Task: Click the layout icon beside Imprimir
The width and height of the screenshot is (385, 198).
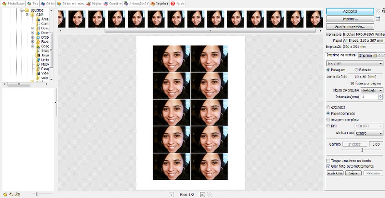Action: point(378,18)
